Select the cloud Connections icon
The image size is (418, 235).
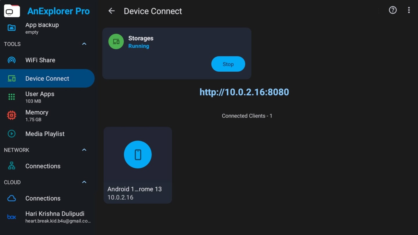[x=12, y=198]
